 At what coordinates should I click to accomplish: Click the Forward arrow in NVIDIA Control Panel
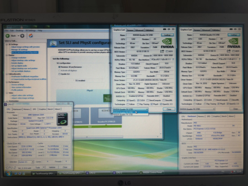22,36
